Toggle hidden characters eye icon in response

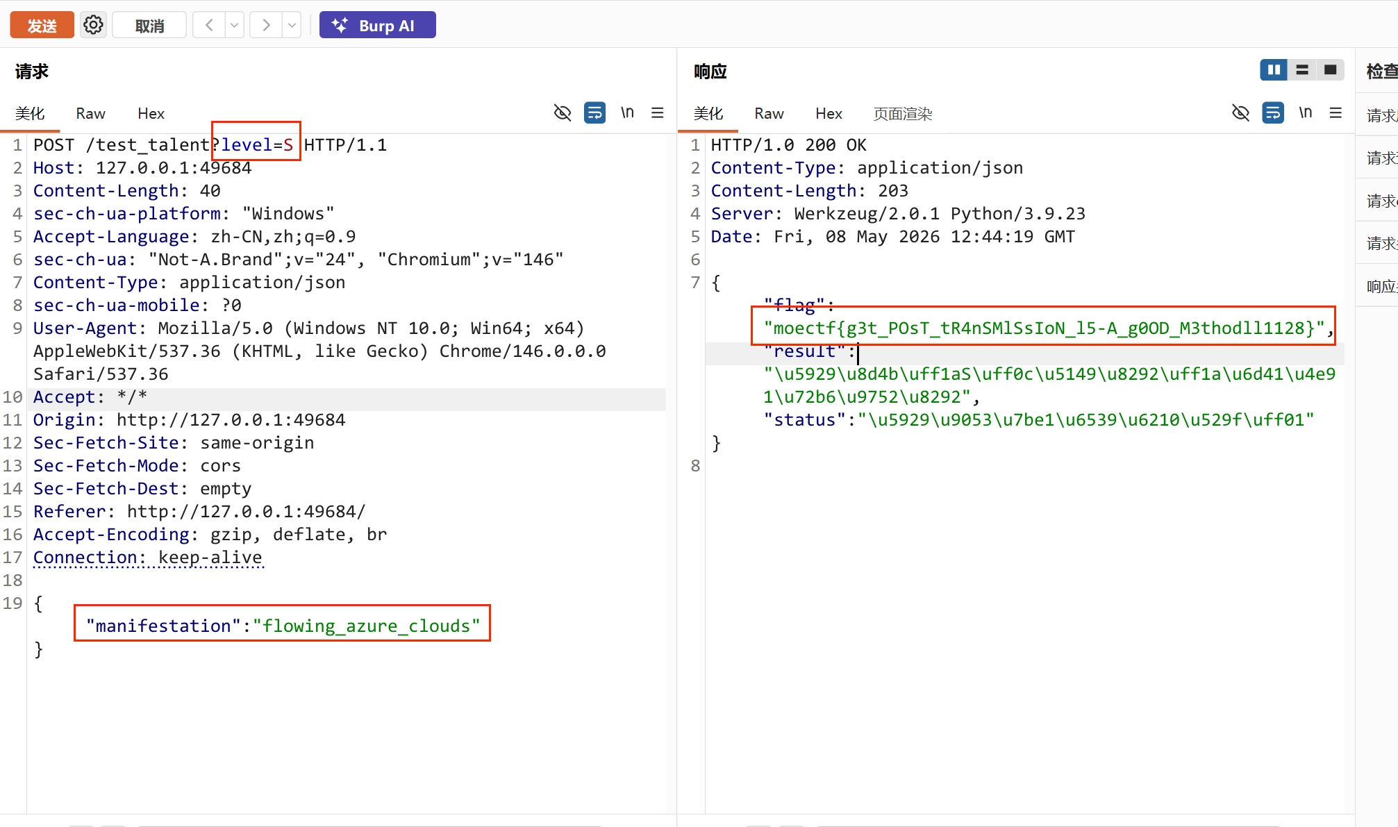pyautogui.click(x=1240, y=112)
